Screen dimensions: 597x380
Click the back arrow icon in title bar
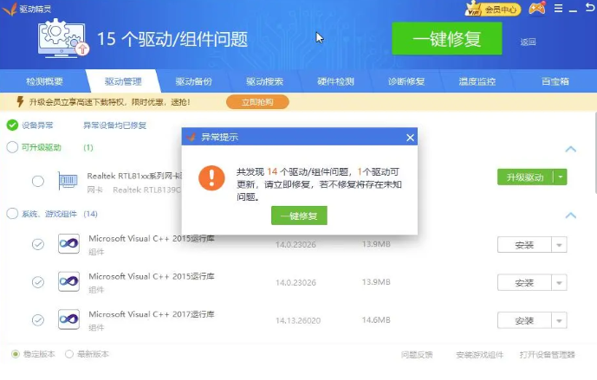(x=589, y=8)
